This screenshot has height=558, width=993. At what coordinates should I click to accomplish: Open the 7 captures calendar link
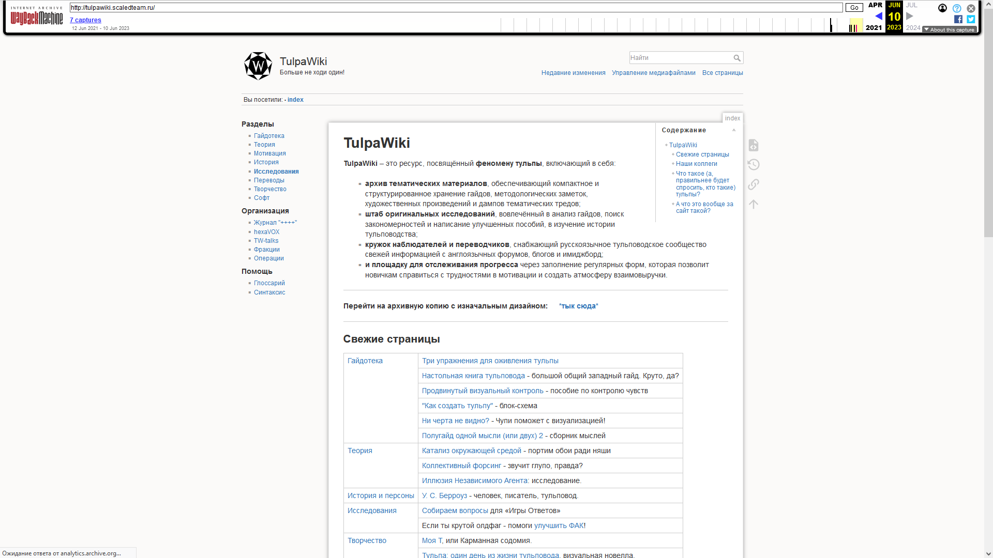85,20
